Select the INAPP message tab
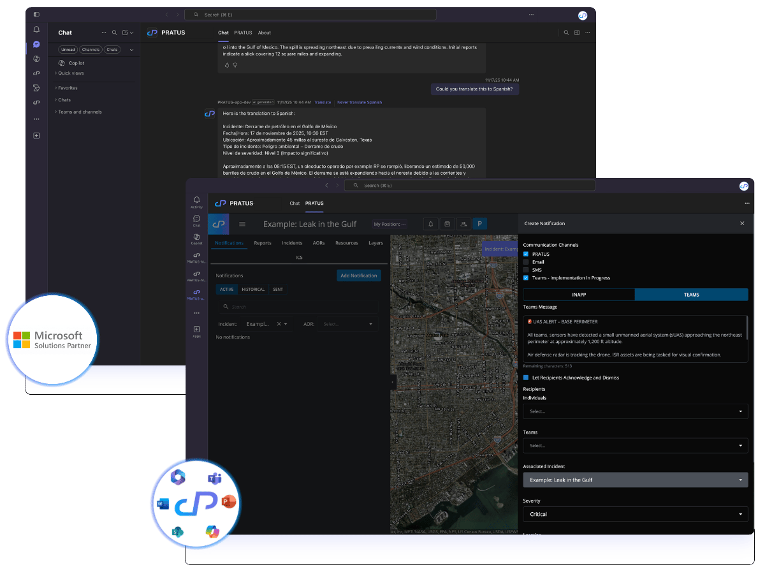The image size is (765, 574). 579,295
